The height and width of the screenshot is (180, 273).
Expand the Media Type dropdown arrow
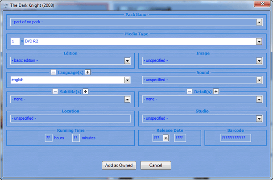tap(259, 42)
